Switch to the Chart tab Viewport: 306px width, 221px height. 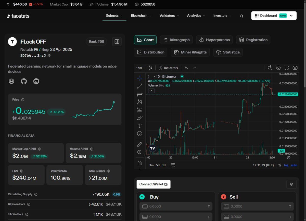145,40
